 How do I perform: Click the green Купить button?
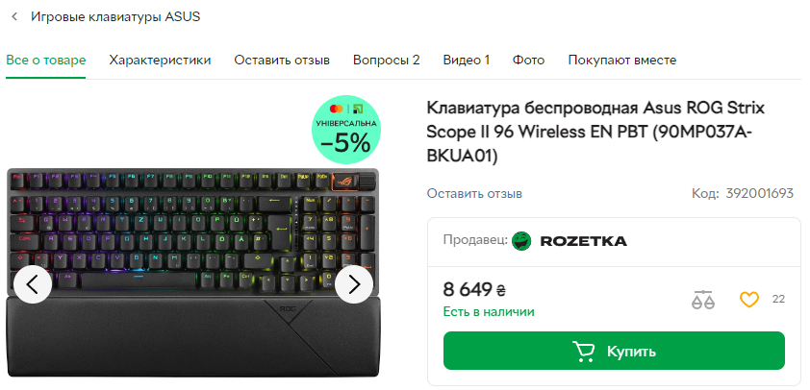click(614, 351)
